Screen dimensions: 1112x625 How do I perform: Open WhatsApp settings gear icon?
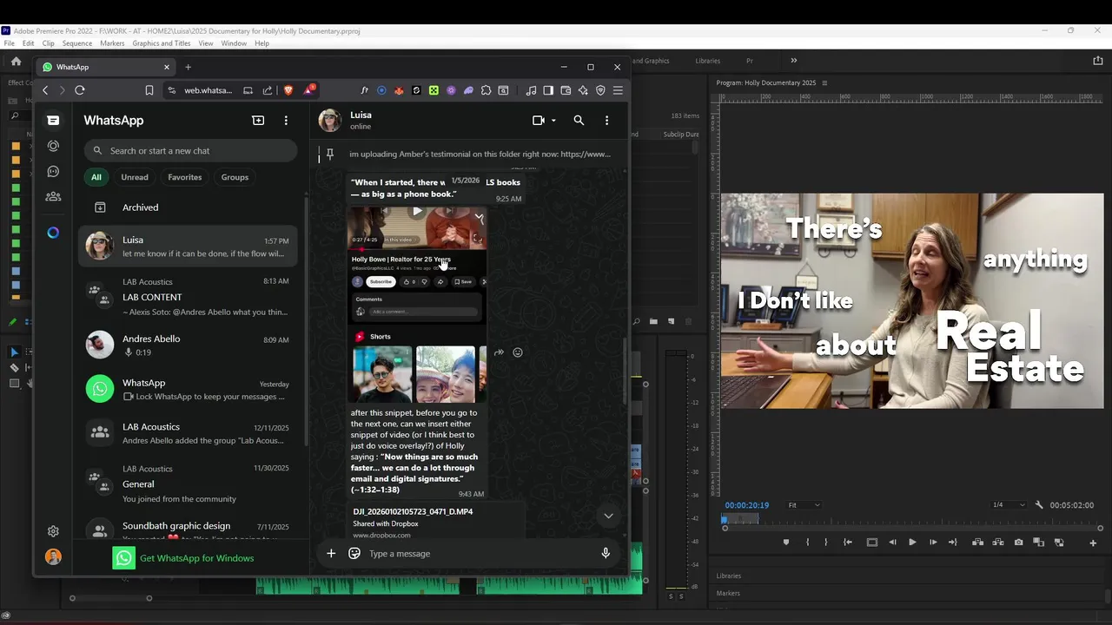click(x=53, y=531)
